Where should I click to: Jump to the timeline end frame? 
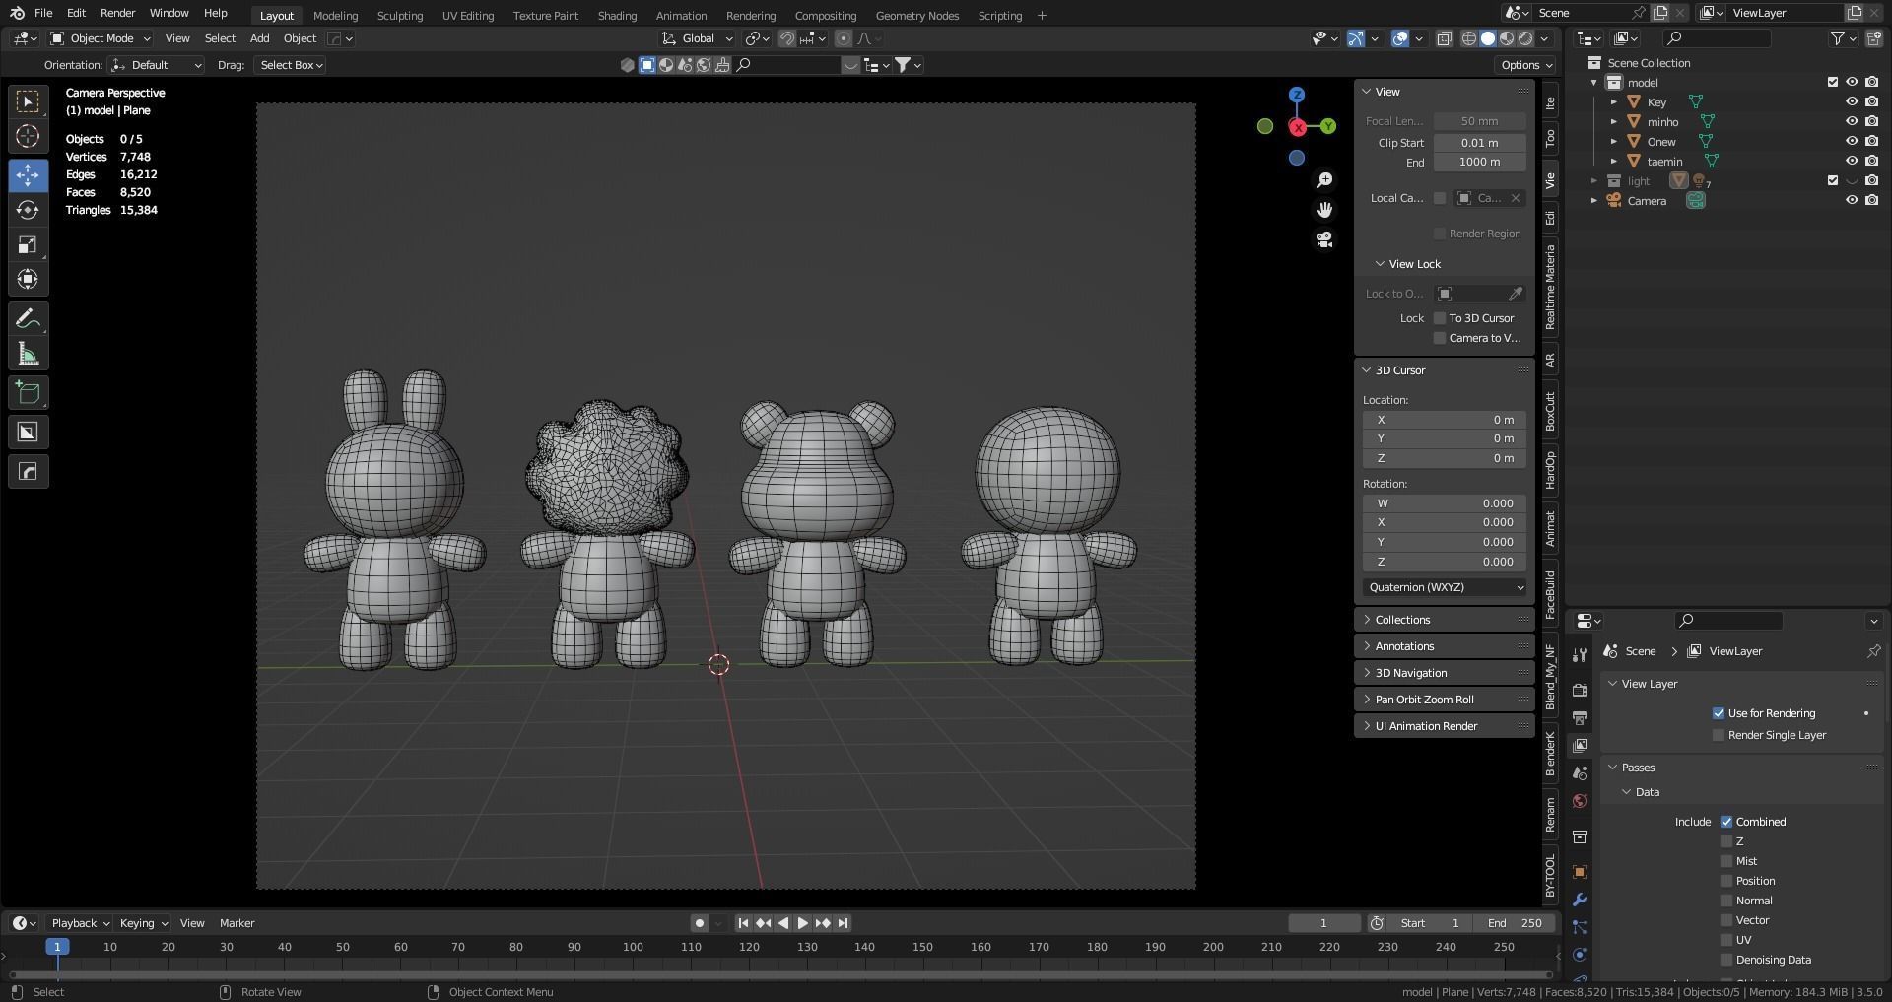[843, 923]
